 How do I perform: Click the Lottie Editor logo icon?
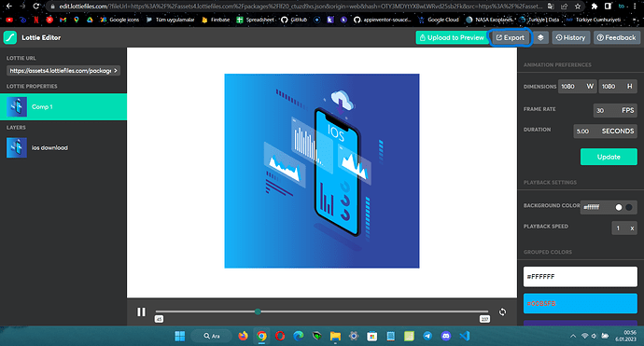point(10,37)
